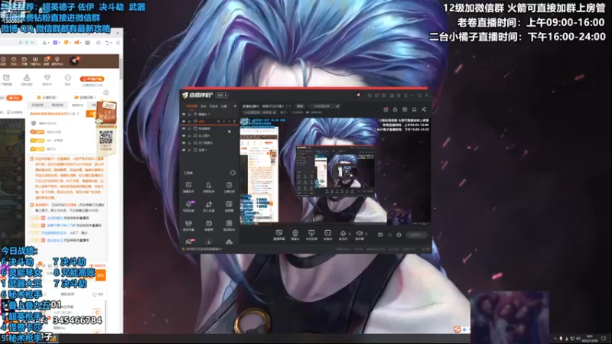This screenshot has height=344, width=612.
Task: Expand the microphone options arrow
Action: click(x=350, y=234)
